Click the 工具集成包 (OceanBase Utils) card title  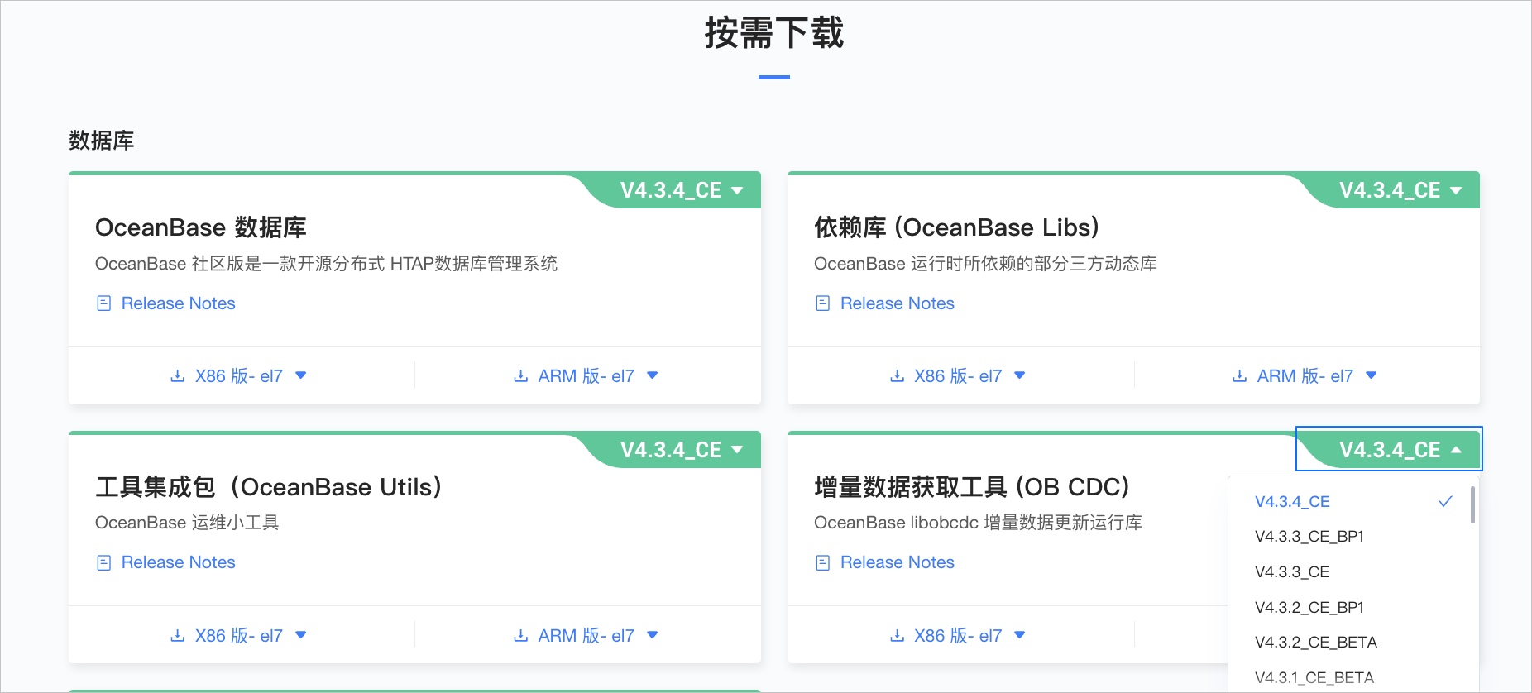coord(269,487)
